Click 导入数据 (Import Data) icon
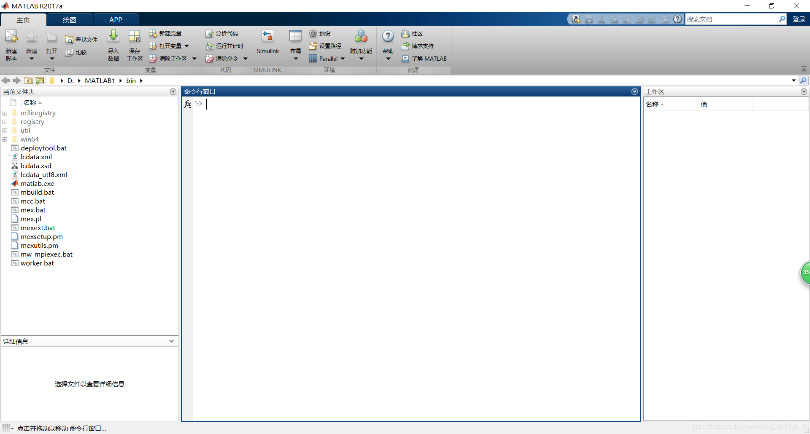This screenshot has width=810, height=434. pos(113,37)
